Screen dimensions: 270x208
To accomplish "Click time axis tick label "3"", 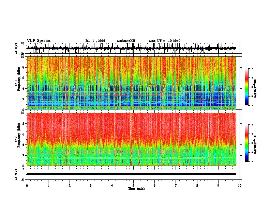I will point(91,186).
